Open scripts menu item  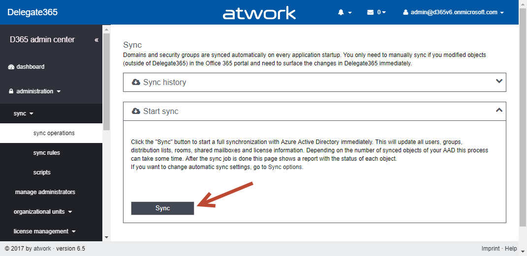tap(42, 172)
